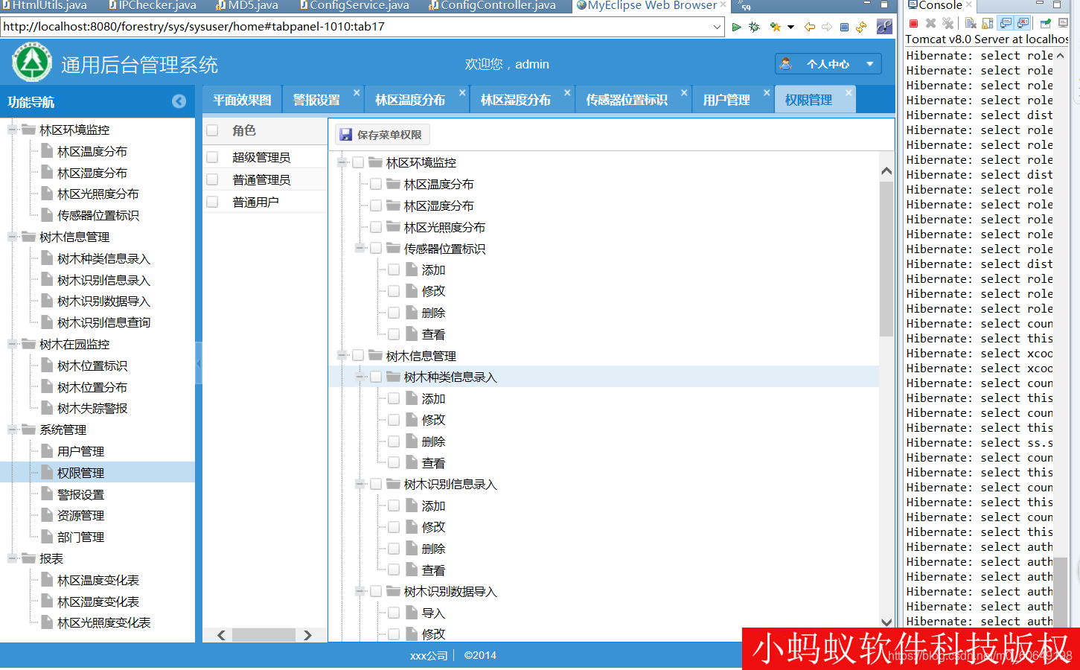Viewport: 1080px width, 670px height.
Task: Click the save disk icon of 保存菜单权限
Action: tap(346, 135)
